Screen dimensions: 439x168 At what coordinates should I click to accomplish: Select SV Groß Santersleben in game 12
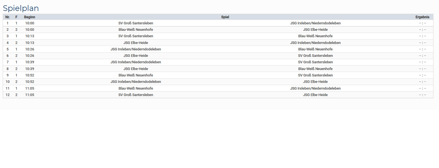[136, 95]
